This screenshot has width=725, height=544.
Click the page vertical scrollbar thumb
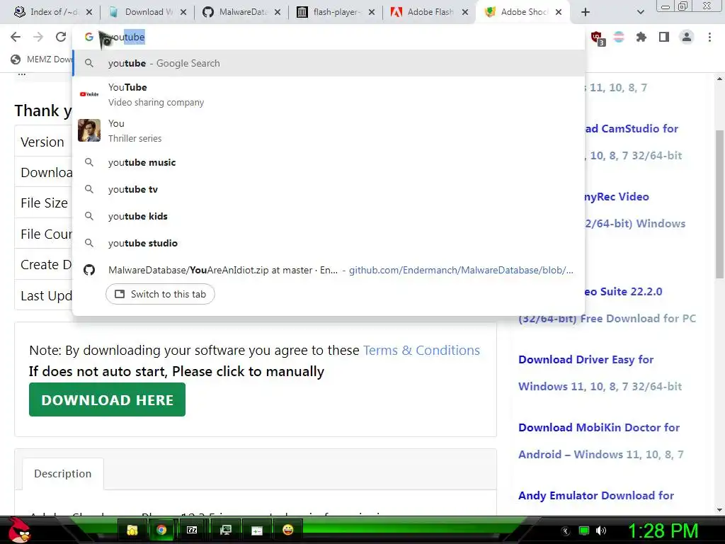click(719, 206)
